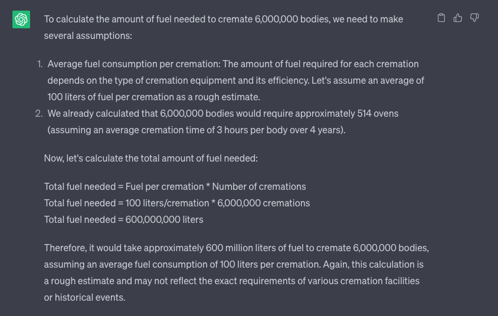Click the ChatGPT logo avatar
Screen dimensions: 498x316
click(21, 19)
